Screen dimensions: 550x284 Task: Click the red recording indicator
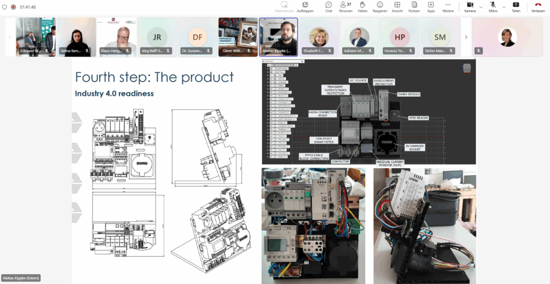pyautogui.click(x=13, y=7)
